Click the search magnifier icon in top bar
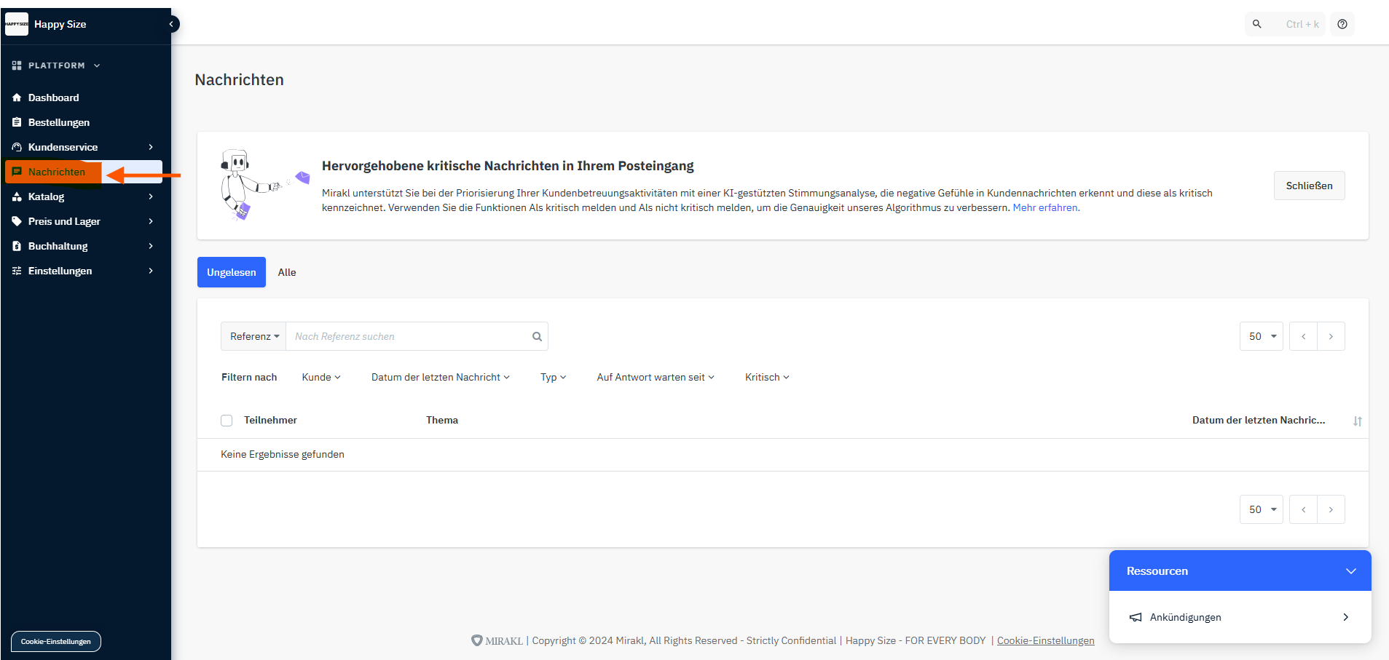Viewport: 1389px width, 660px height. tap(1257, 24)
